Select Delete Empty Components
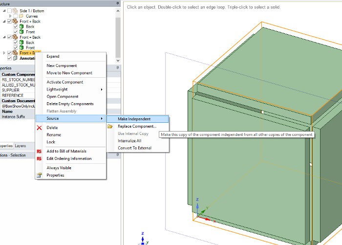This screenshot has width=342, height=245. click(71, 104)
